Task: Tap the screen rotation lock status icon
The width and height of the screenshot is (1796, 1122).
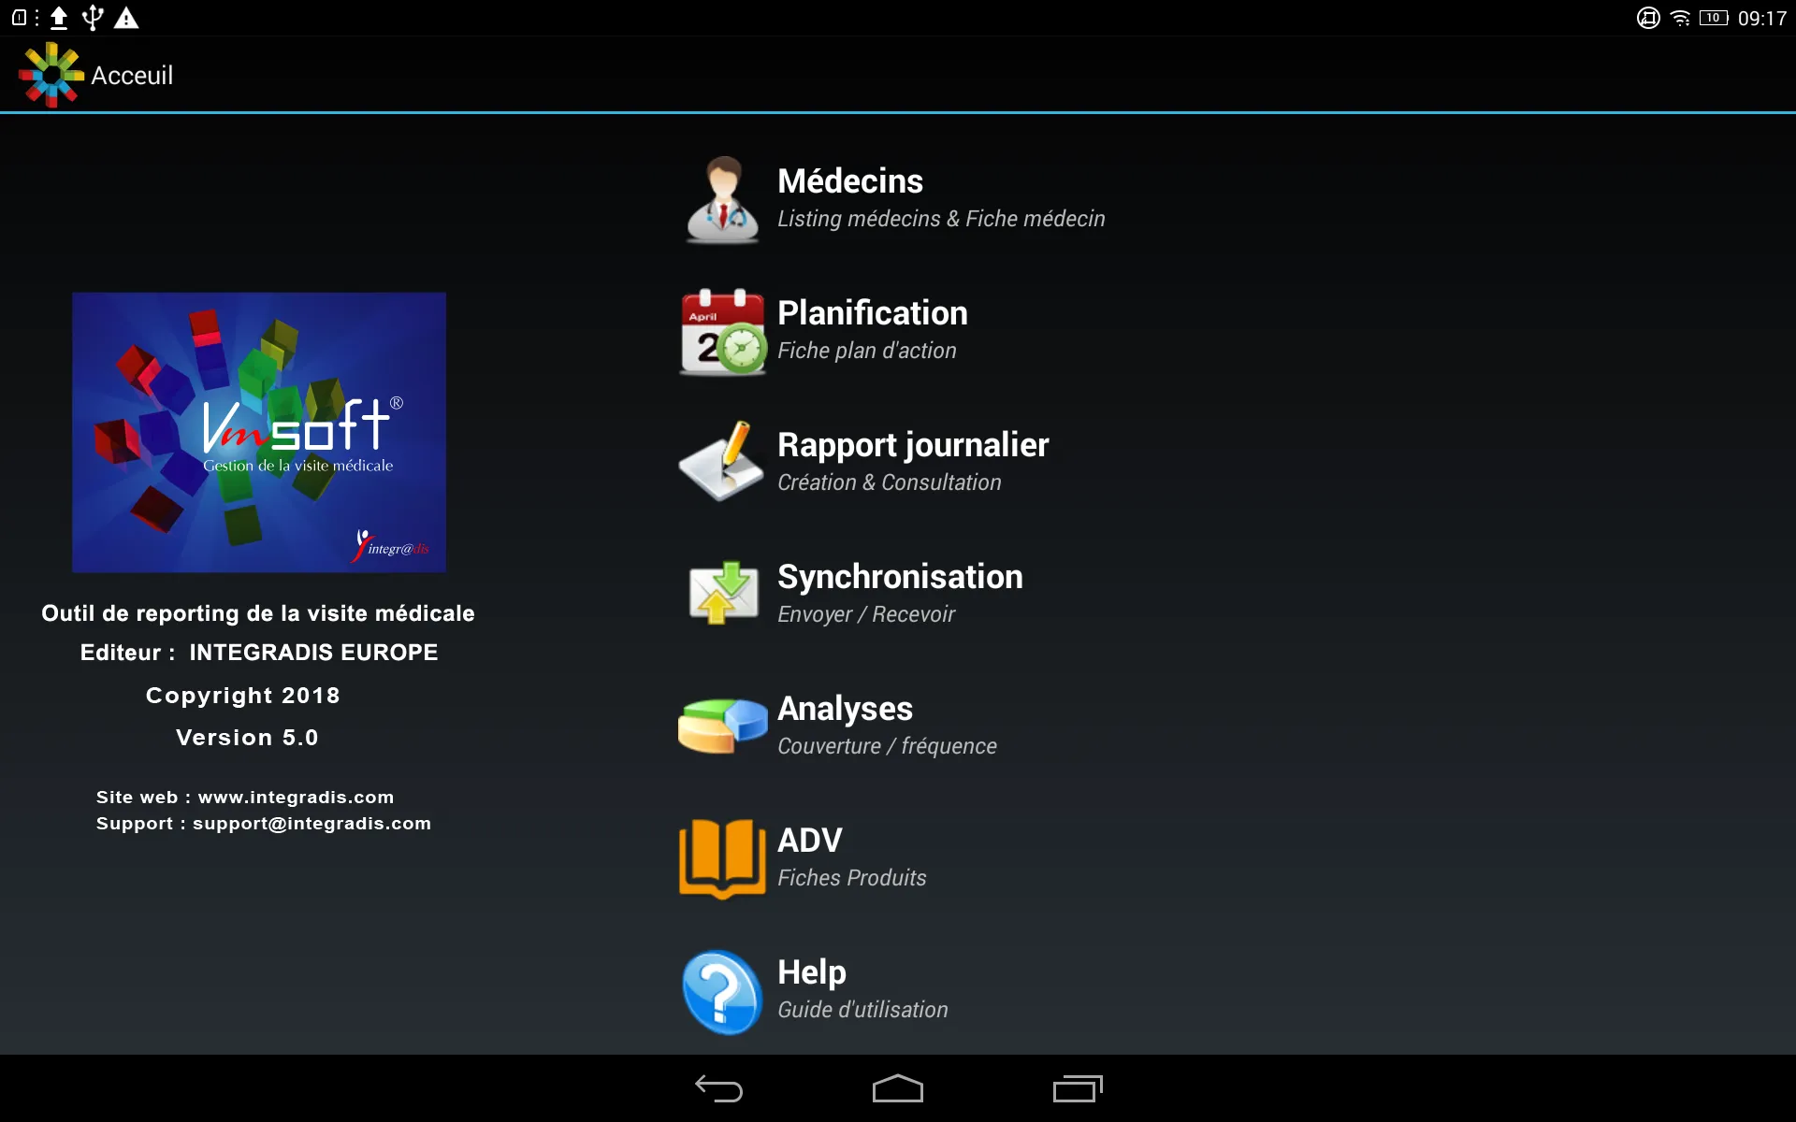Action: [x=1648, y=18]
